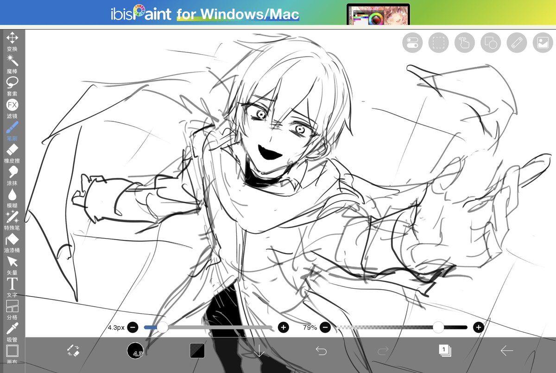Select the Smudge (涂抹) tool
This screenshot has width=556, height=373.
pyautogui.click(x=12, y=175)
